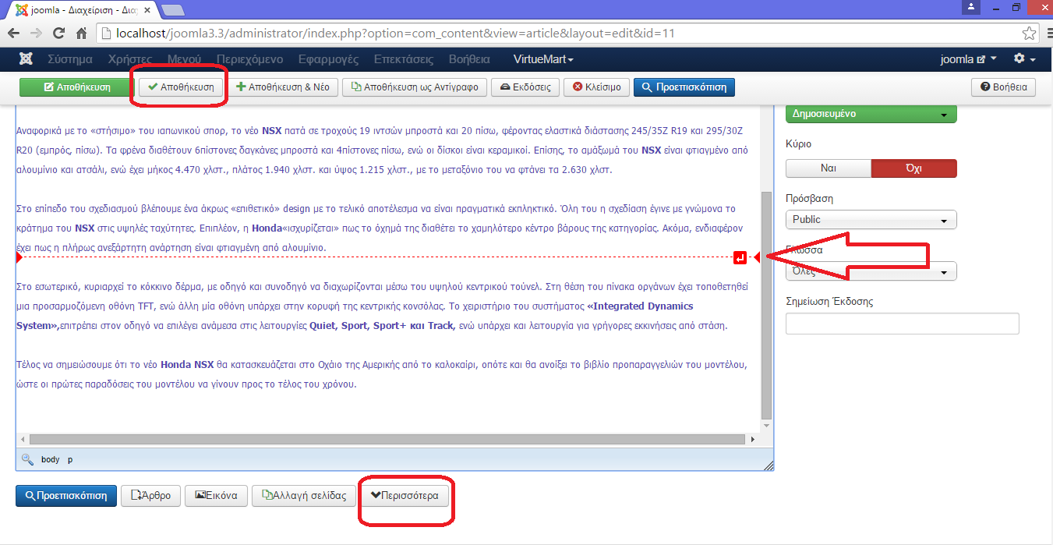
Task: Click the editor horizontal scrollbar thumb
Action: pos(388,440)
